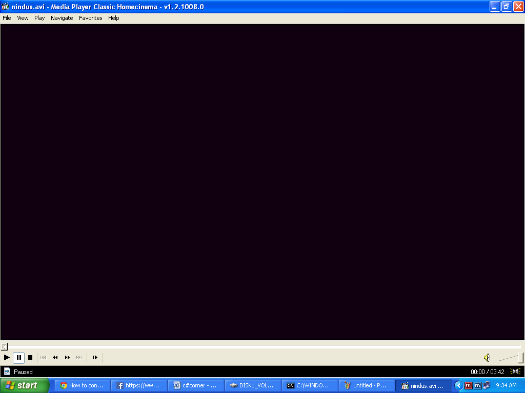Image resolution: width=525 pixels, height=393 pixels.
Task: Expand hidden system tray icons arrow
Action: 459,386
